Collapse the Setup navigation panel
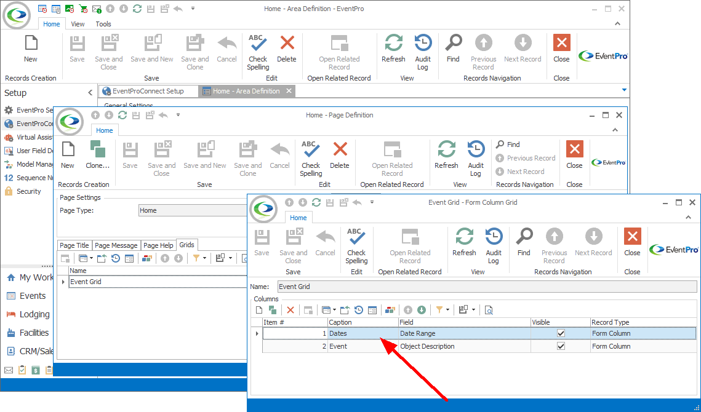701x412 pixels. click(90, 93)
